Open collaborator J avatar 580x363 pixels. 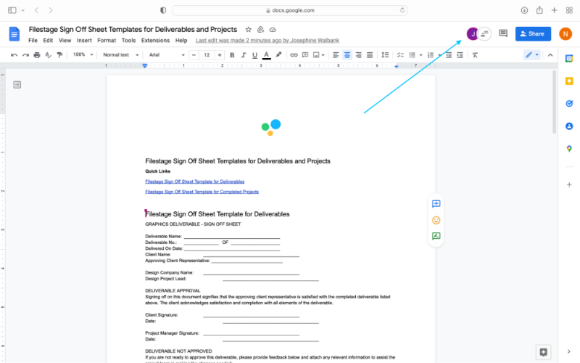(x=473, y=33)
